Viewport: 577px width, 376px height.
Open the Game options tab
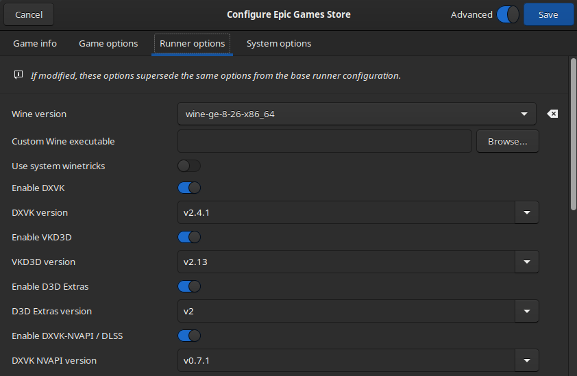pos(108,43)
